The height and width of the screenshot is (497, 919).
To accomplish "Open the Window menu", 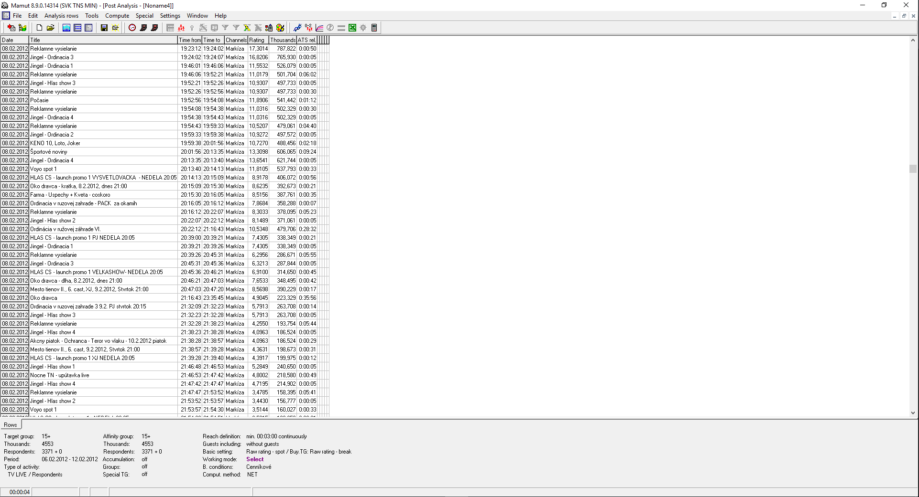I will click(197, 16).
